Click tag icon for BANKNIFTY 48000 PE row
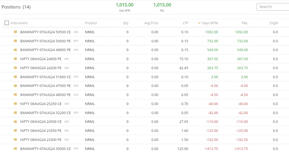 tap(15, 95)
